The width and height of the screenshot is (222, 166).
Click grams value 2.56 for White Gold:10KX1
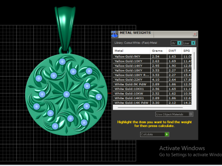156,89
